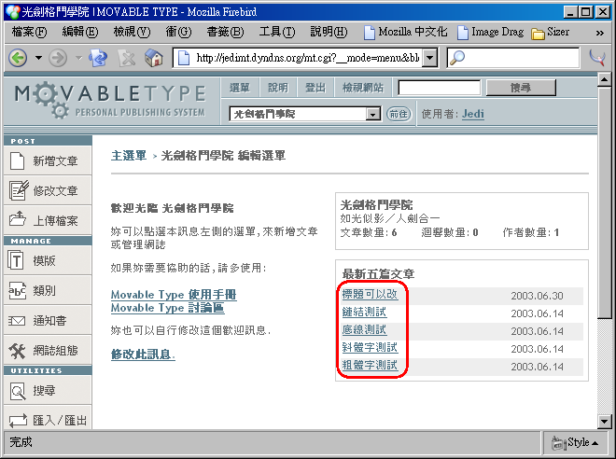The height and width of the screenshot is (459, 616).
Task: Open 上傳檔案 upload file in sidebar
Action: tap(48, 220)
